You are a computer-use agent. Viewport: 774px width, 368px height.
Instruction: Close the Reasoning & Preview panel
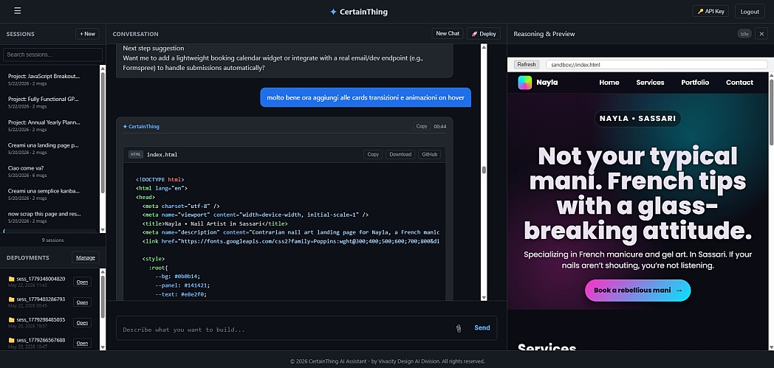click(761, 33)
